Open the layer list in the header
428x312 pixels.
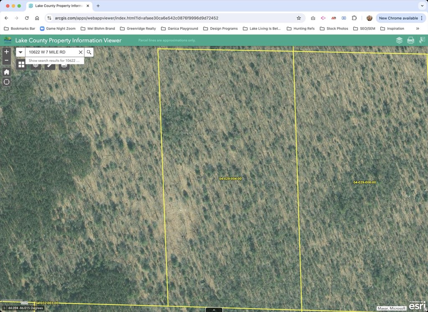coord(399,40)
